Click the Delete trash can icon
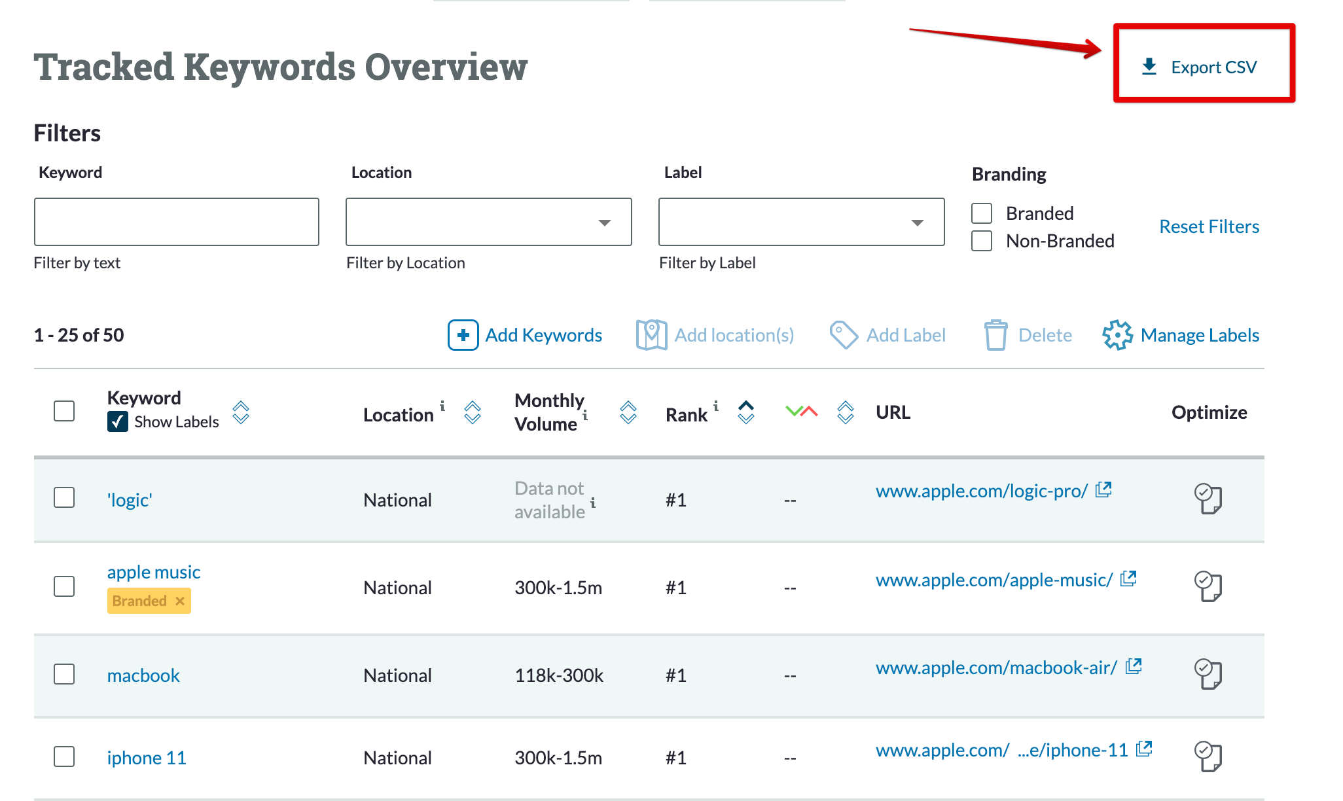The width and height of the screenshot is (1343, 801). click(x=995, y=335)
